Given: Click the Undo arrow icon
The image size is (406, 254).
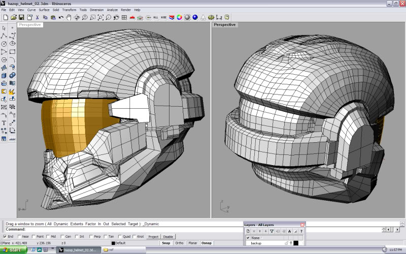Looking at the screenshot, I should click(x=61, y=17).
